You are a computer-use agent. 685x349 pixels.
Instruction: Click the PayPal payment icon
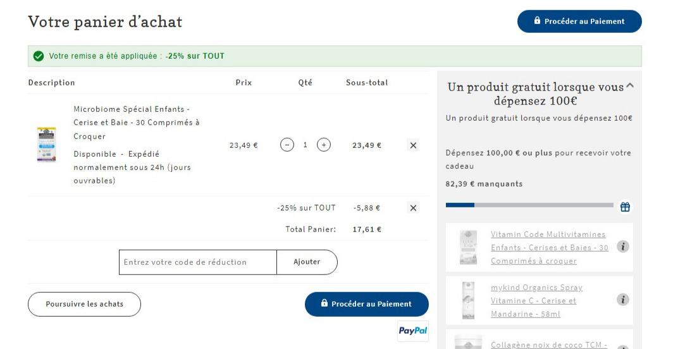[413, 331]
